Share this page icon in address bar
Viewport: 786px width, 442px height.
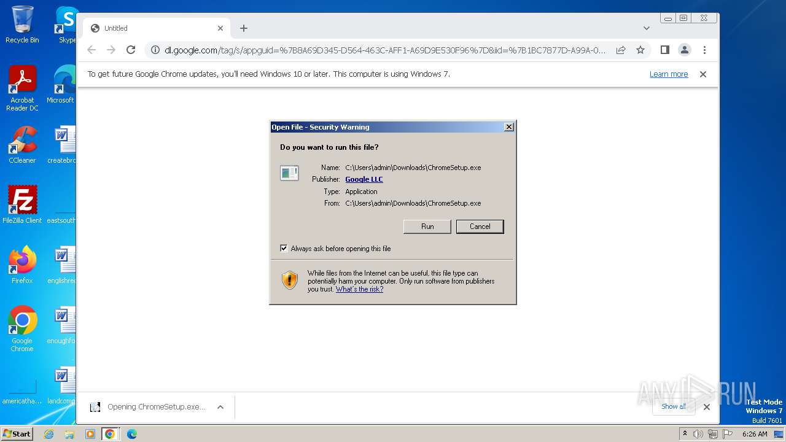point(621,50)
